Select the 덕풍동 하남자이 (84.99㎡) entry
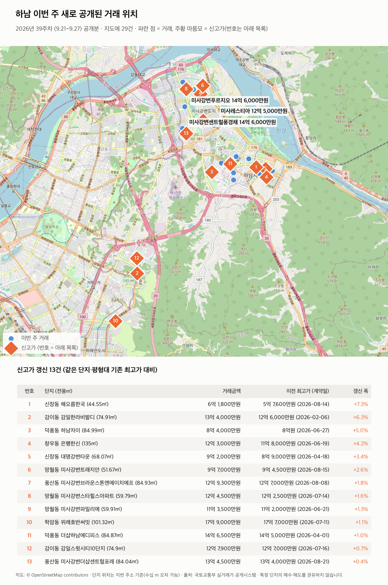This screenshot has width=388, height=585. 74,430
